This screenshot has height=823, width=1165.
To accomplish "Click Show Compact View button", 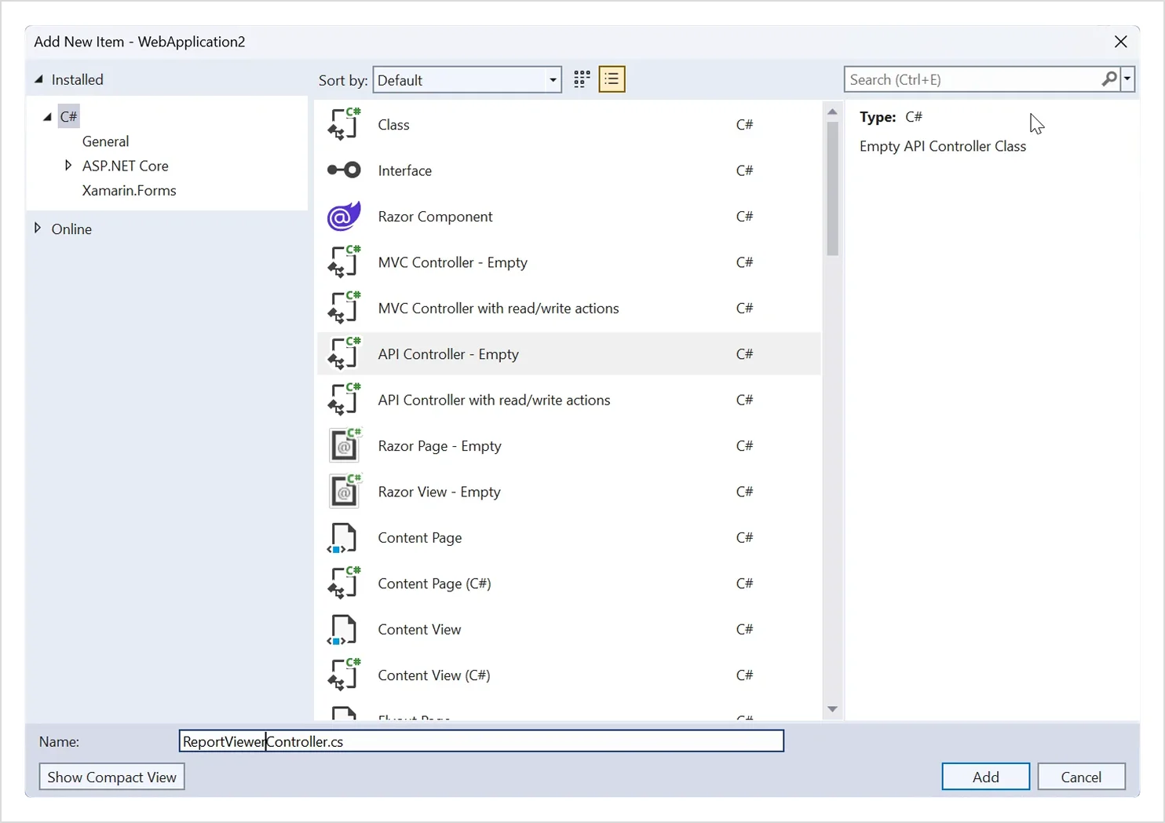I will (x=111, y=777).
